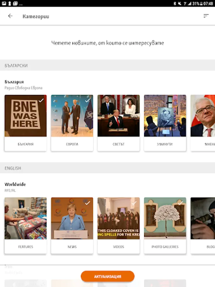
Task: Tap the Bluetooth status bar icon
Action: pyautogui.click(x=175, y=4)
